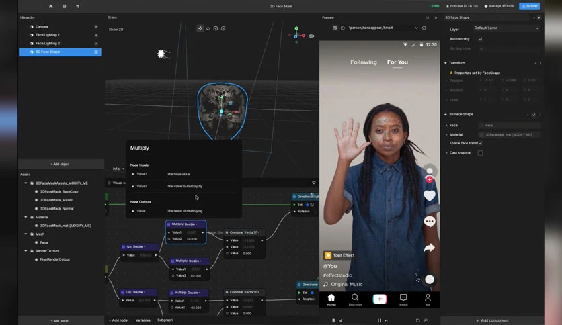Click the red X axis gizmo handle

pyautogui.click(x=303, y=36)
